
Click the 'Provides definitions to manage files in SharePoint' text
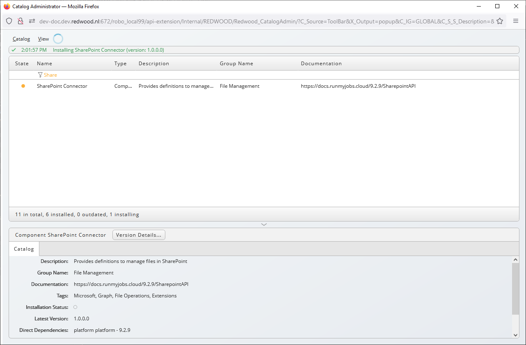point(130,261)
